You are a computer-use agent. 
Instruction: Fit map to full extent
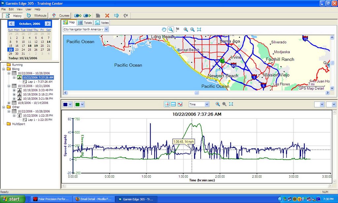(199, 29)
